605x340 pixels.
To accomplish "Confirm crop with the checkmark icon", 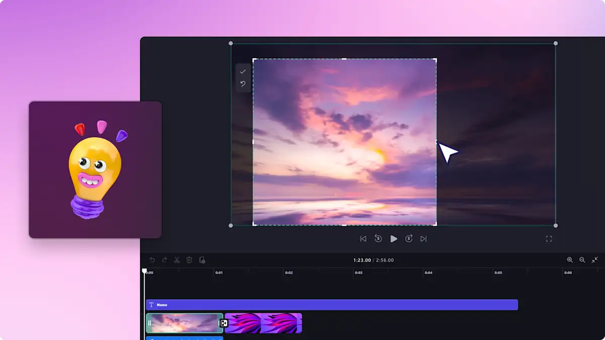I will click(243, 72).
